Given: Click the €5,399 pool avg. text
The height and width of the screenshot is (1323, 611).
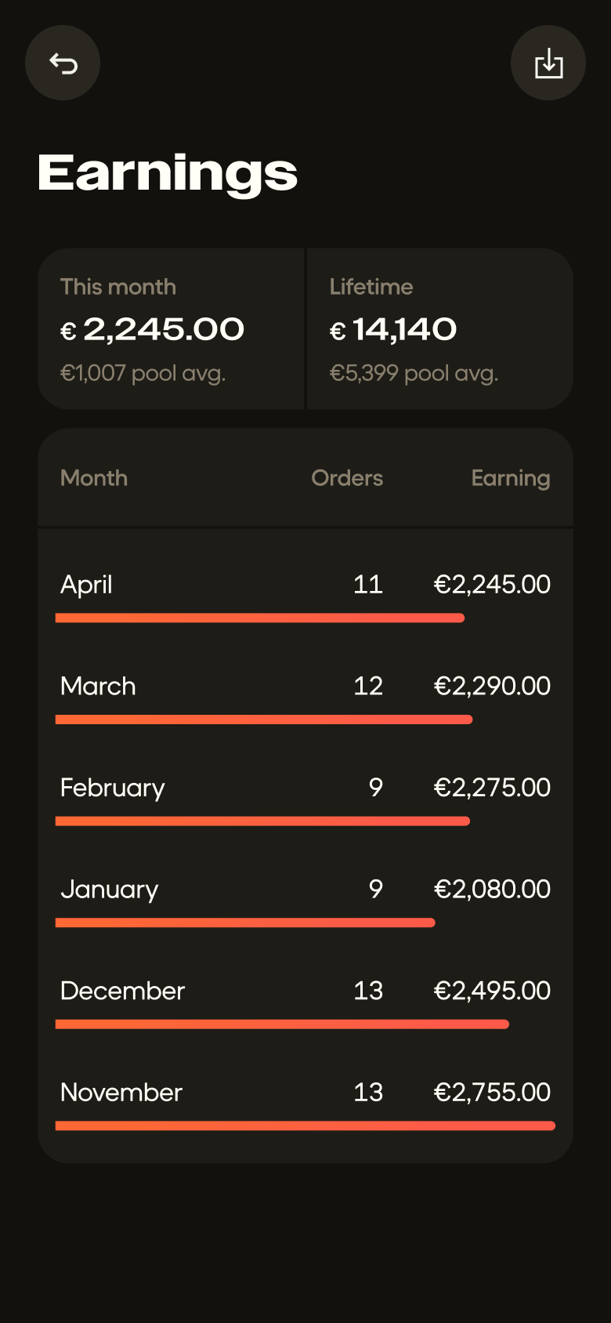Looking at the screenshot, I should pyautogui.click(x=414, y=374).
